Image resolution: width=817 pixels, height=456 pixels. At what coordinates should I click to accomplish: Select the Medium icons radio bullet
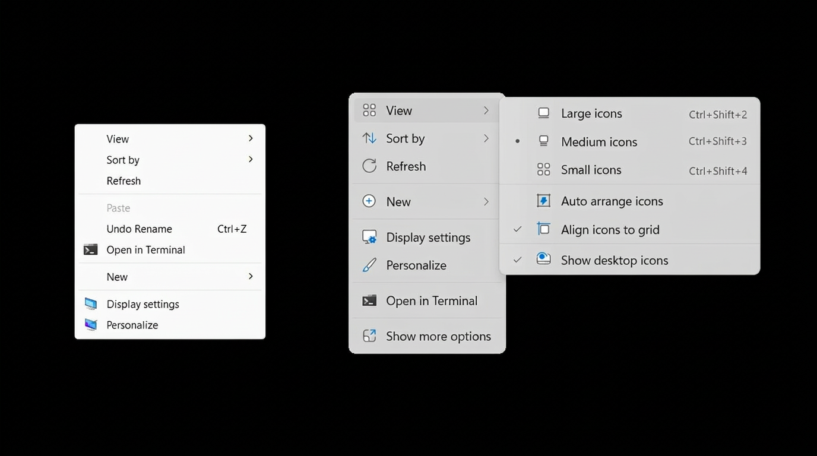pyautogui.click(x=518, y=141)
